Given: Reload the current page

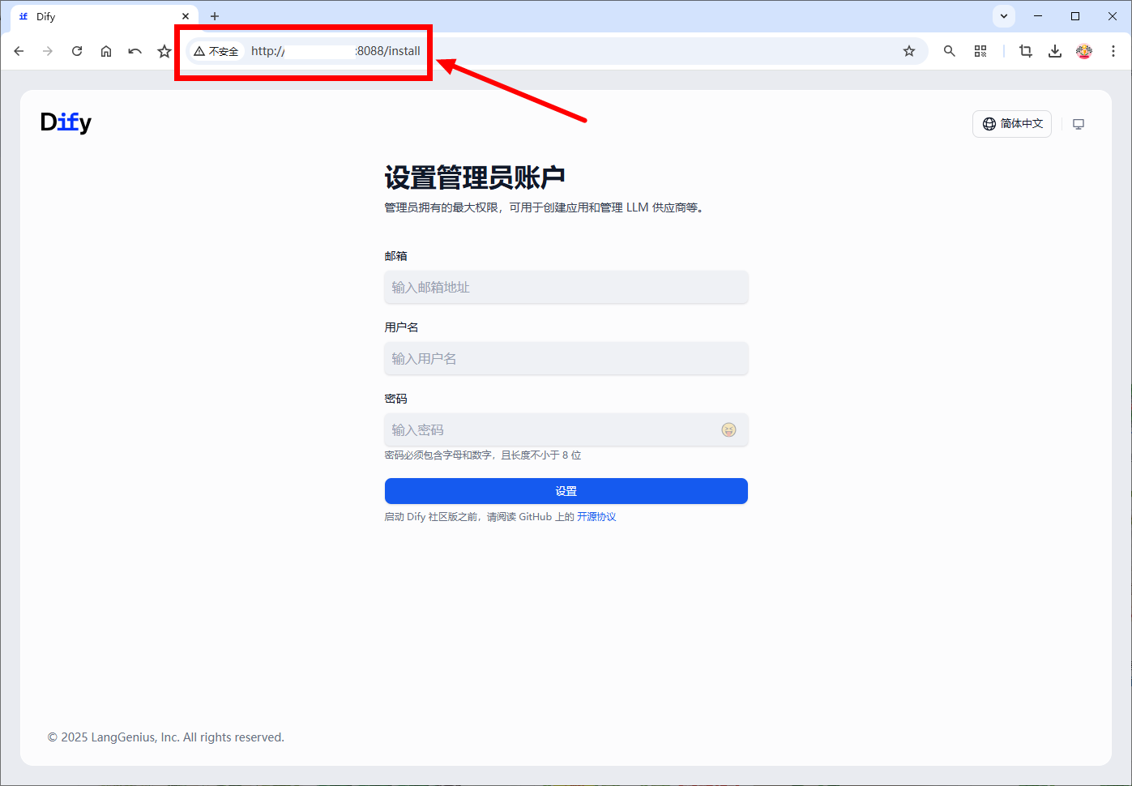Looking at the screenshot, I should 77,51.
